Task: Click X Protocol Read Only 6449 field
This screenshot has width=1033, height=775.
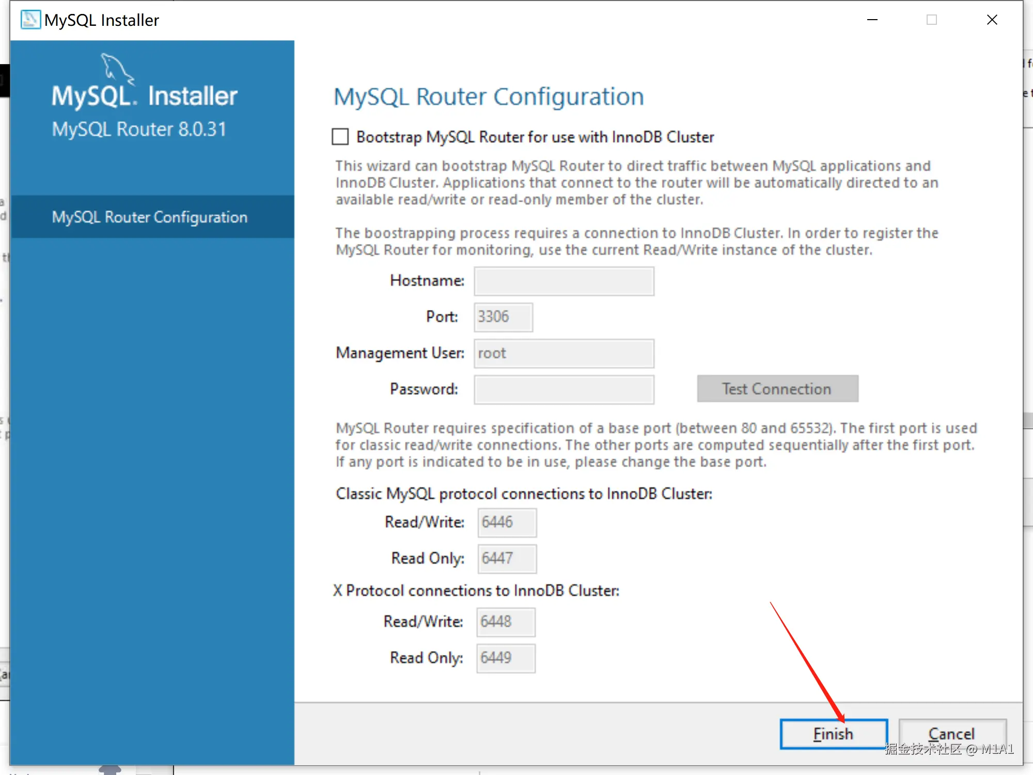Action: (506, 658)
